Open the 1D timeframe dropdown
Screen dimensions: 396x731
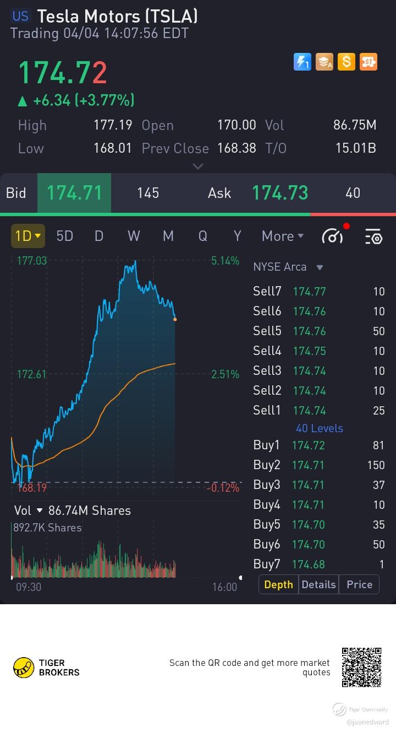[x=28, y=236]
